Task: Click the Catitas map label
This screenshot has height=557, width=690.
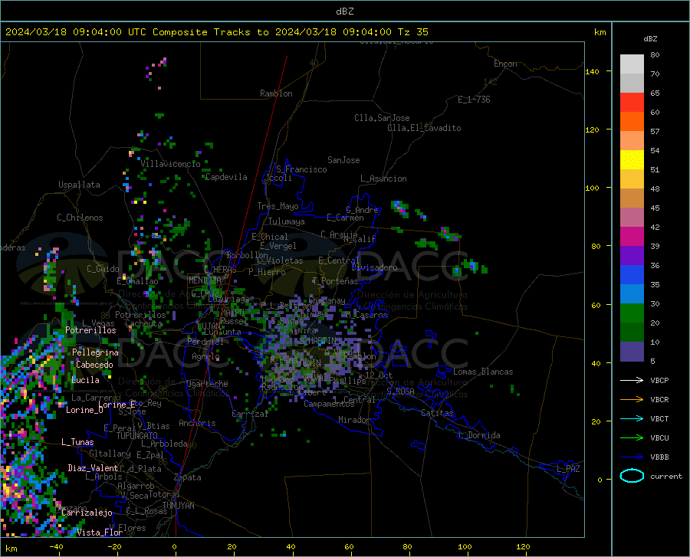Action: click(438, 413)
